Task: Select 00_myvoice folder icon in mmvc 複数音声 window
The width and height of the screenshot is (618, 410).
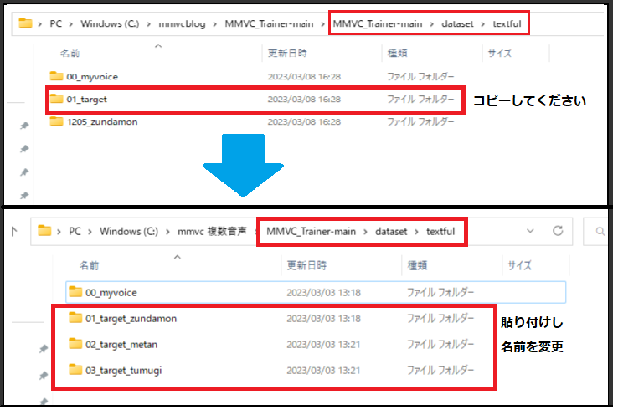Action: pyautogui.click(x=75, y=291)
